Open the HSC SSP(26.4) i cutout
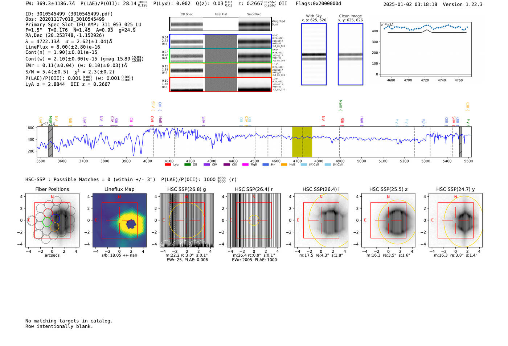Viewport: 508px width, 346px height. (321, 220)
